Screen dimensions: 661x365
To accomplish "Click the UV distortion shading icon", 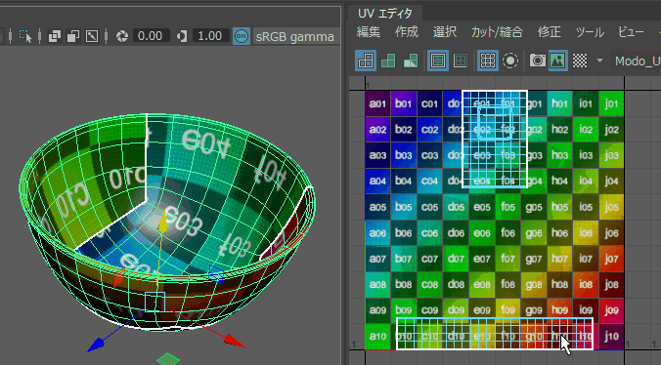I will click(410, 61).
